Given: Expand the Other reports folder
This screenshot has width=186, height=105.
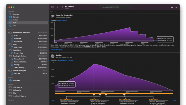Looking at the screenshot, I should [8, 93].
